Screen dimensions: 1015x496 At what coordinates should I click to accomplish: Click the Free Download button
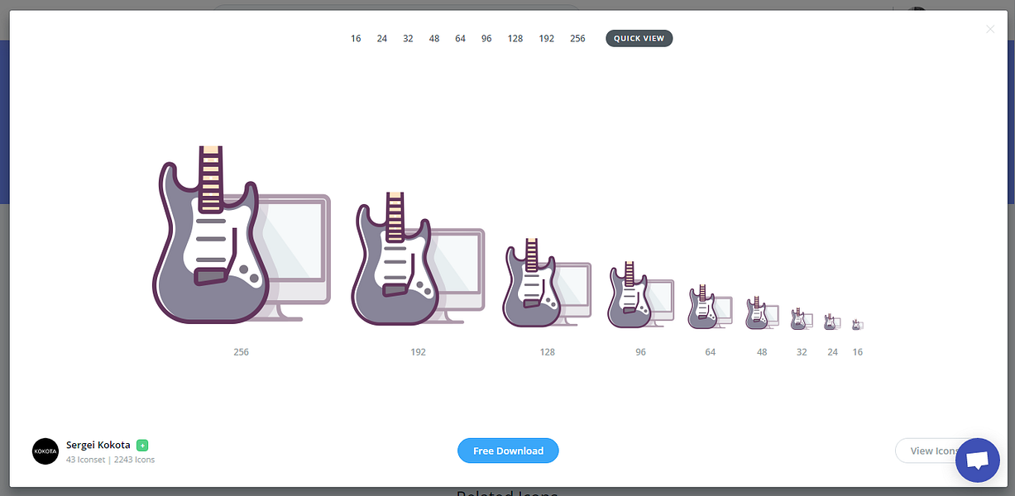[x=508, y=451]
